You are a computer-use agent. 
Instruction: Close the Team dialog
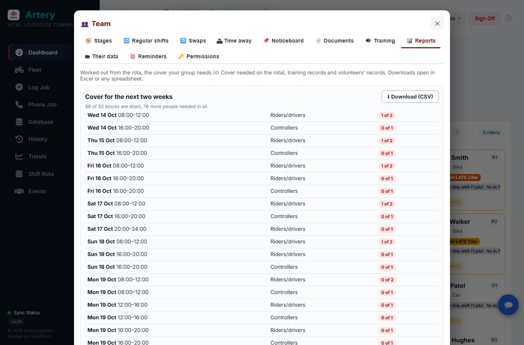click(x=437, y=23)
